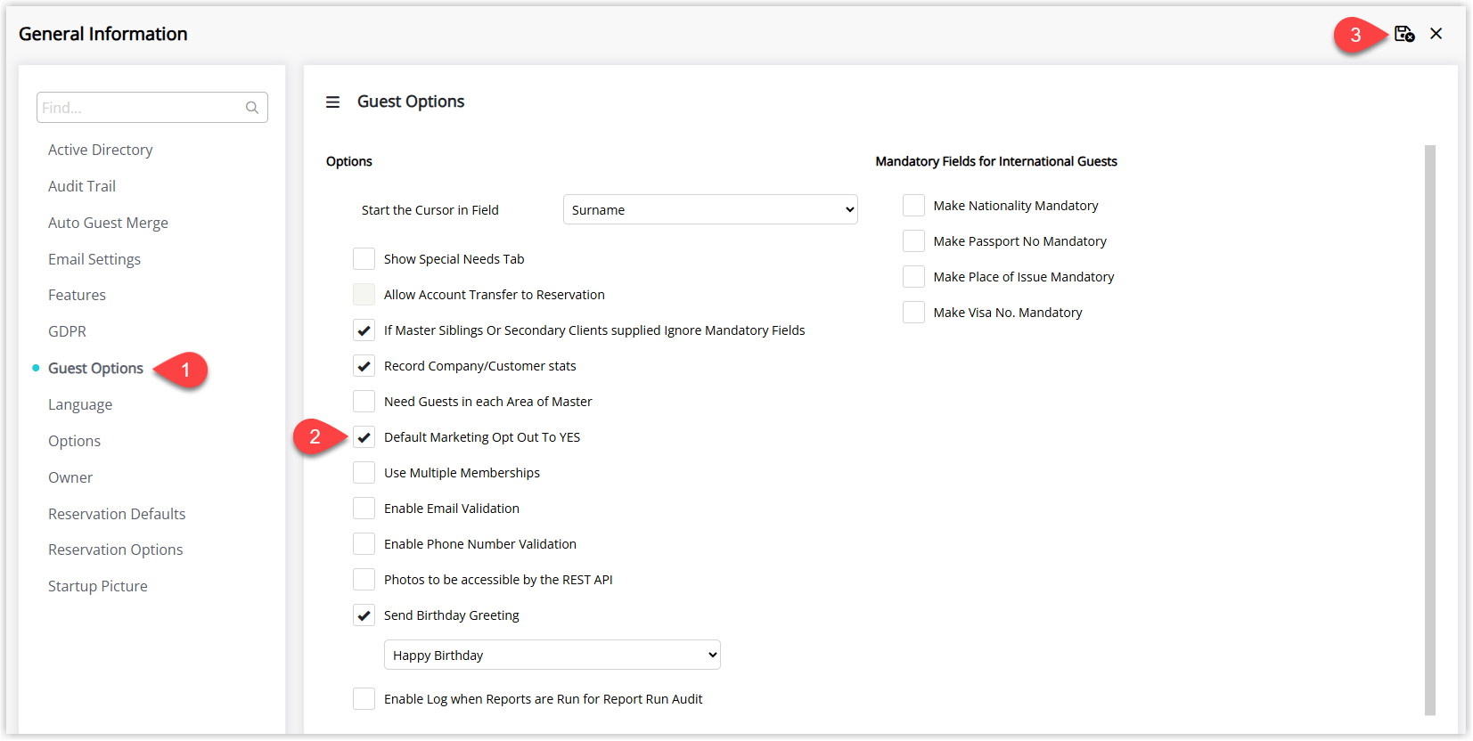Toggle Default Marketing Opt Out To YES
The image size is (1473, 741).
tap(364, 437)
